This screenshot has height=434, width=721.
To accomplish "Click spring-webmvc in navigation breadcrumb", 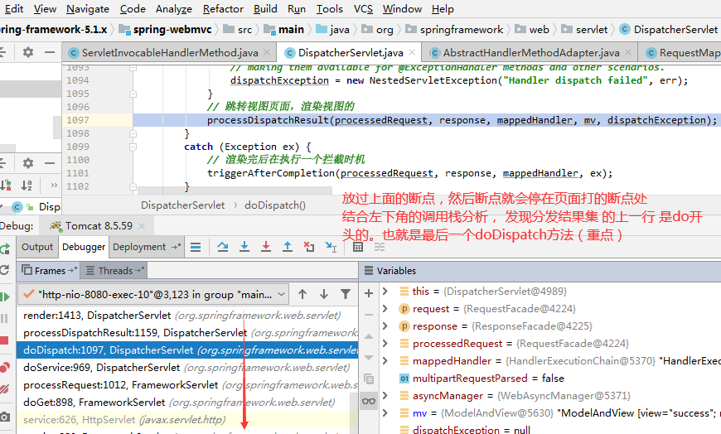I will [166, 30].
